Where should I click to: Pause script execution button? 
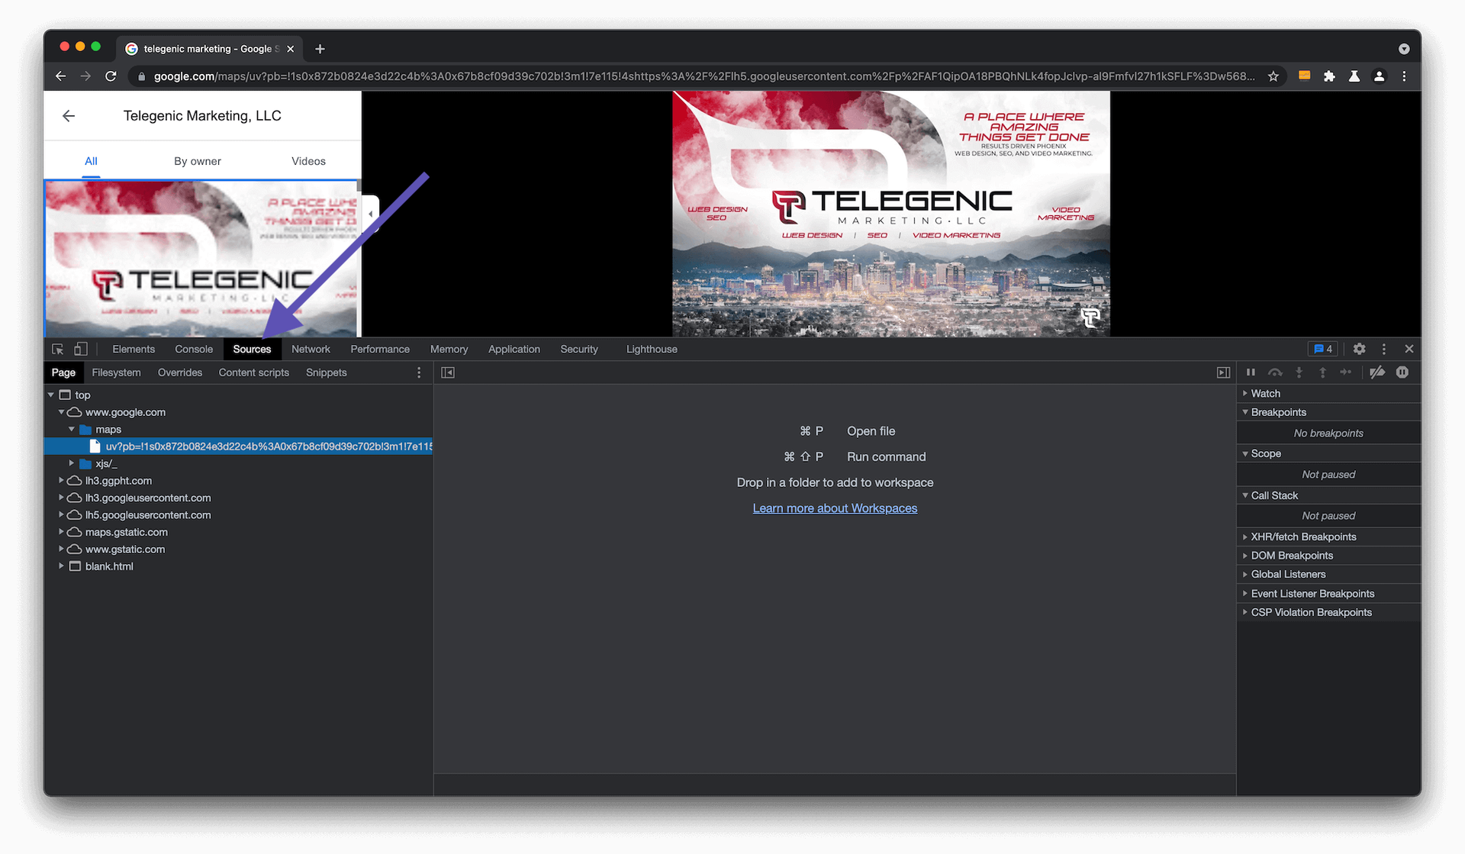tap(1251, 372)
